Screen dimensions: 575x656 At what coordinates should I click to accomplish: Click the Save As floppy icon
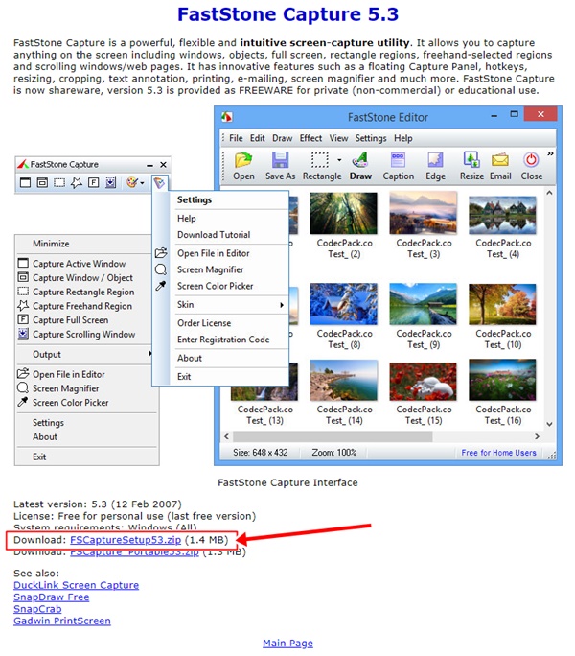[x=280, y=160]
